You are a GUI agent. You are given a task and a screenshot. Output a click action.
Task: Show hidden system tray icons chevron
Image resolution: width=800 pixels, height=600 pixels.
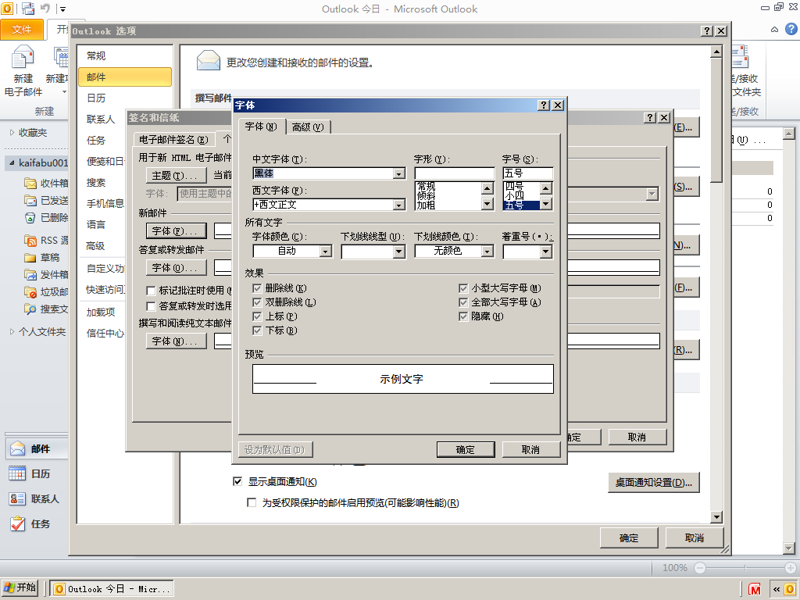tap(777, 589)
